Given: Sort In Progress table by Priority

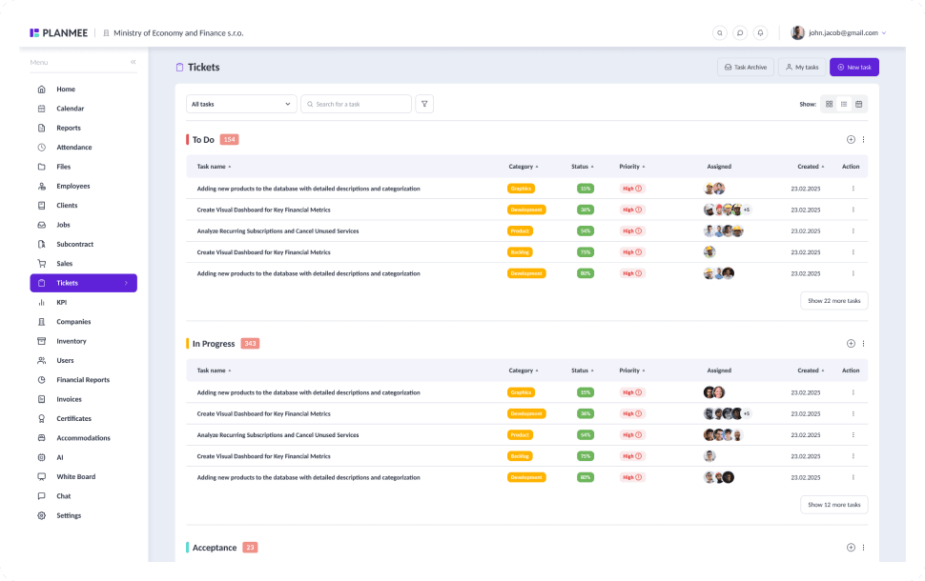Looking at the screenshot, I should tap(632, 371).
